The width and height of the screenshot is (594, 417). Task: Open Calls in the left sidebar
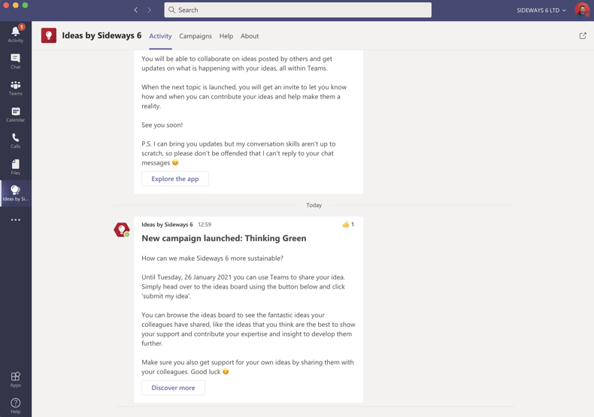pos(16,141)
